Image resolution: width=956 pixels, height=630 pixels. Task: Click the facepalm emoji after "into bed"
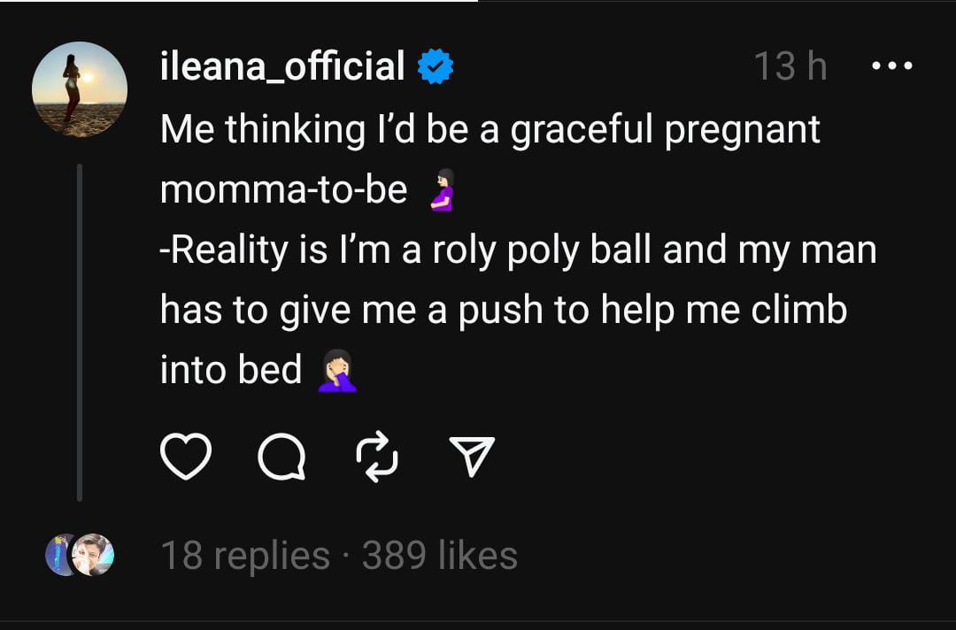(x=337, y=371)
